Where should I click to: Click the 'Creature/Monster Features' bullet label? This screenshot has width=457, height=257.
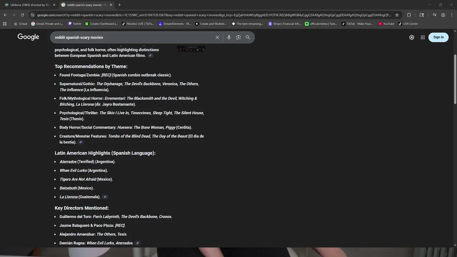[x=83, y=136]
